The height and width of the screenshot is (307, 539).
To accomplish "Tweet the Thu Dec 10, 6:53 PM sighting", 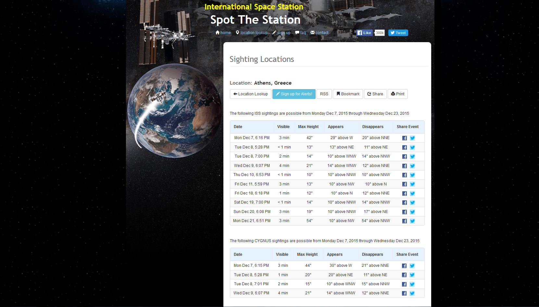I will (412, 175).
